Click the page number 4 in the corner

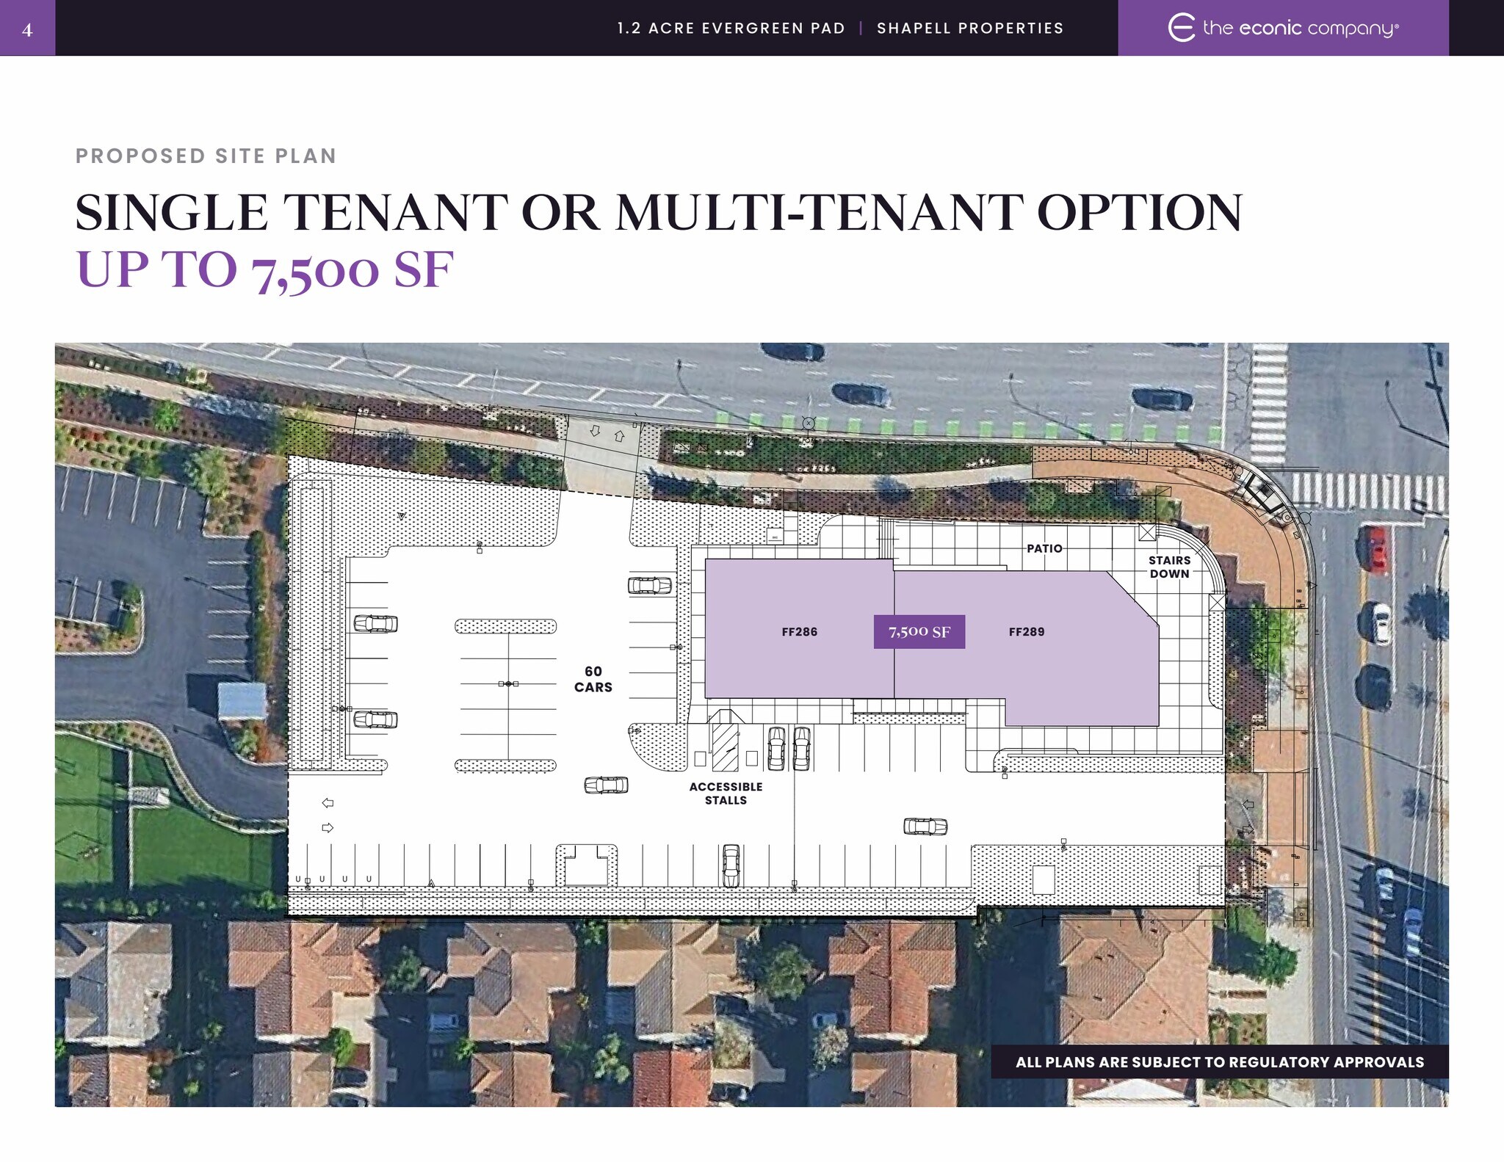(x=26, y=29)
